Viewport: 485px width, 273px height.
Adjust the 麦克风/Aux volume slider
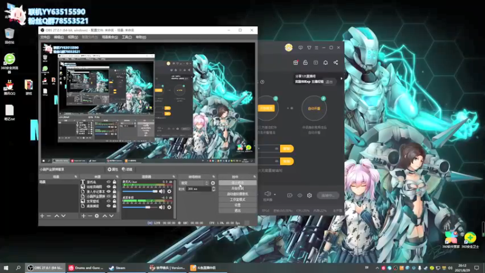pyautogui.click(x=140, y=192)
